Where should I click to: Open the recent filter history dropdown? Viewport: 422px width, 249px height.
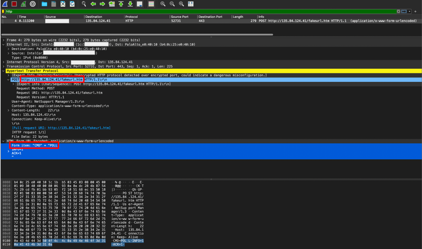tap(409, 11)
